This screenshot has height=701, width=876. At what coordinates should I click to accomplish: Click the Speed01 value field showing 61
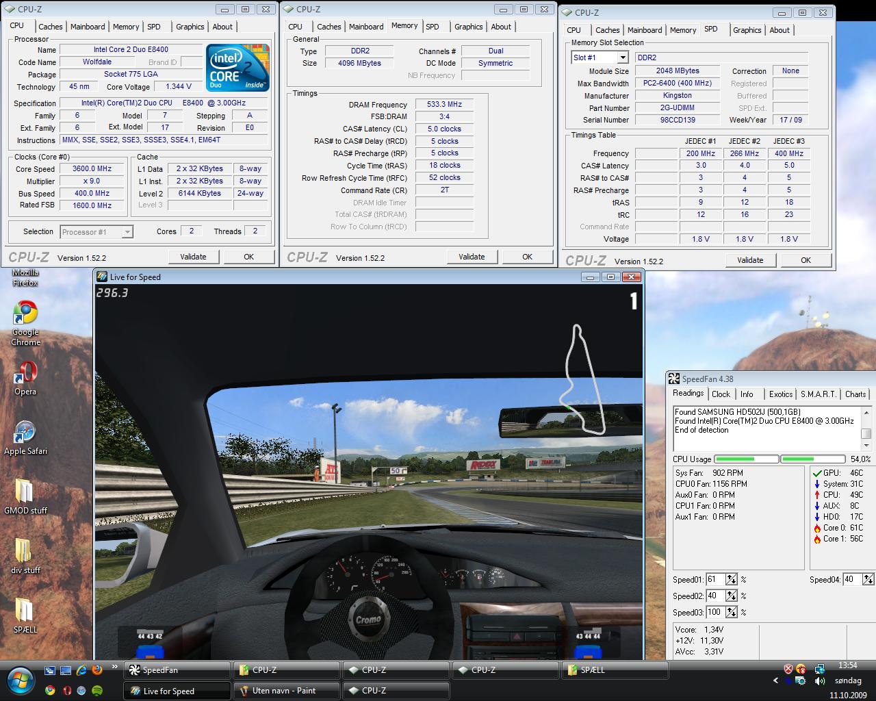[x=715, y=580]
